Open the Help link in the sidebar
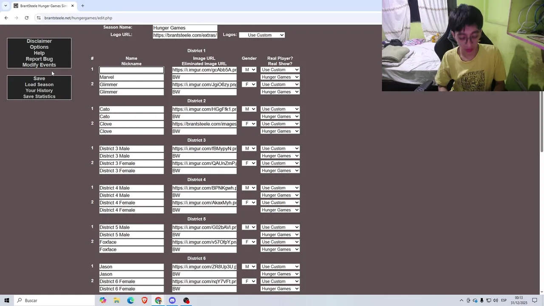This screenshot has width=544, height=306. (39, 53)
